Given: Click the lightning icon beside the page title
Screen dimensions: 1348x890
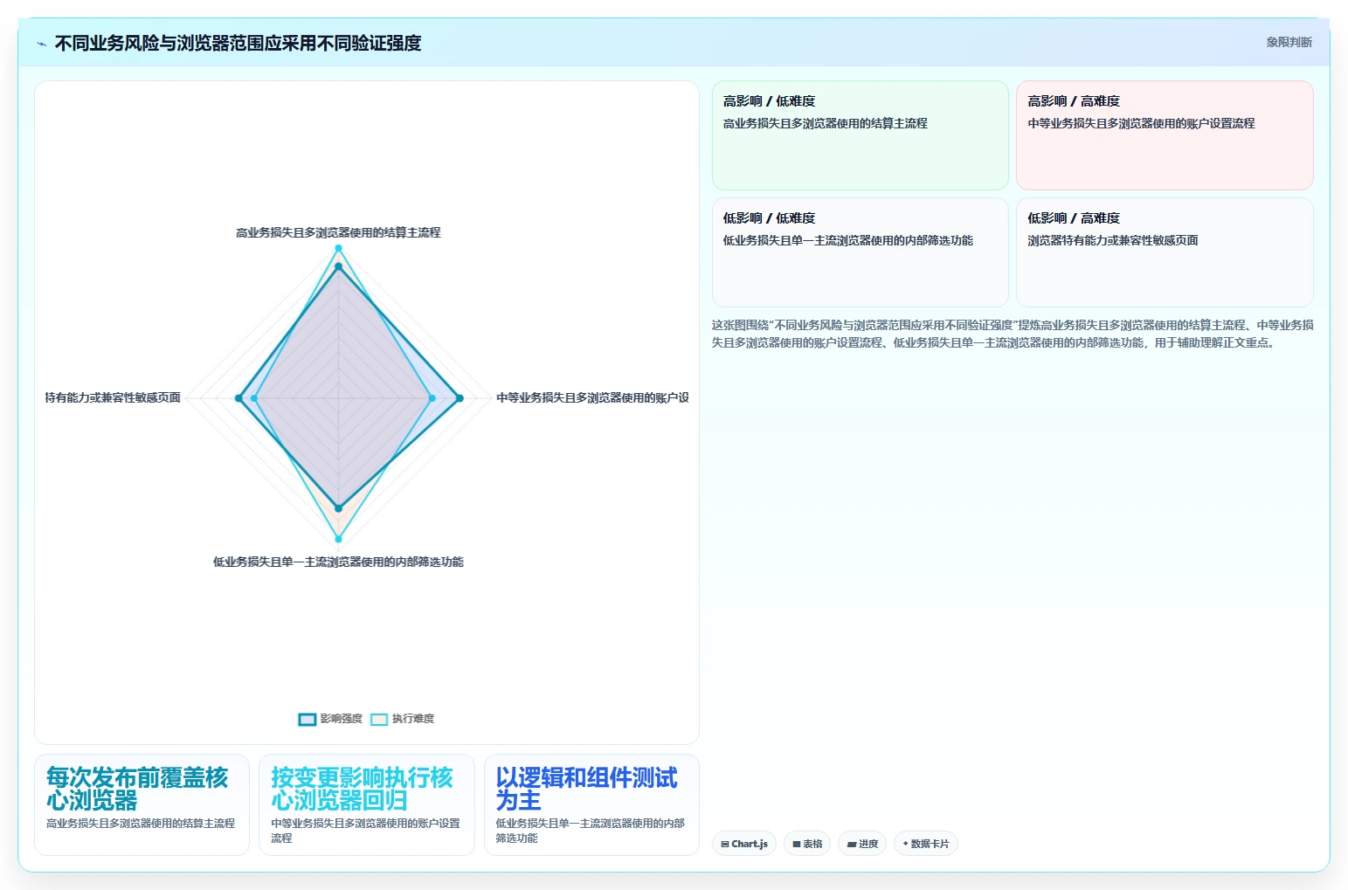Looking at the screenshot, I should pyautogui.click(x=41, y=44).
